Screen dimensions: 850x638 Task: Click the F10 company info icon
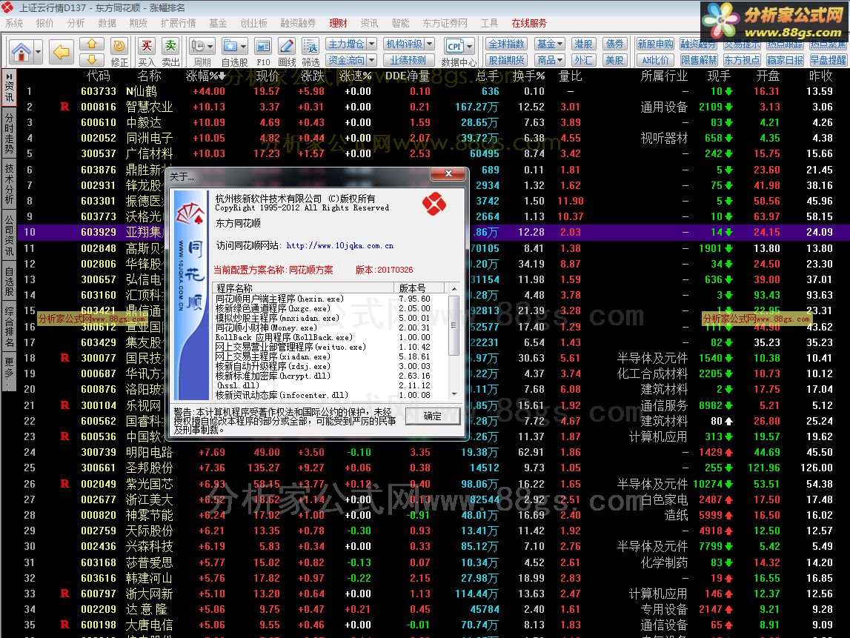click(263, 47)
